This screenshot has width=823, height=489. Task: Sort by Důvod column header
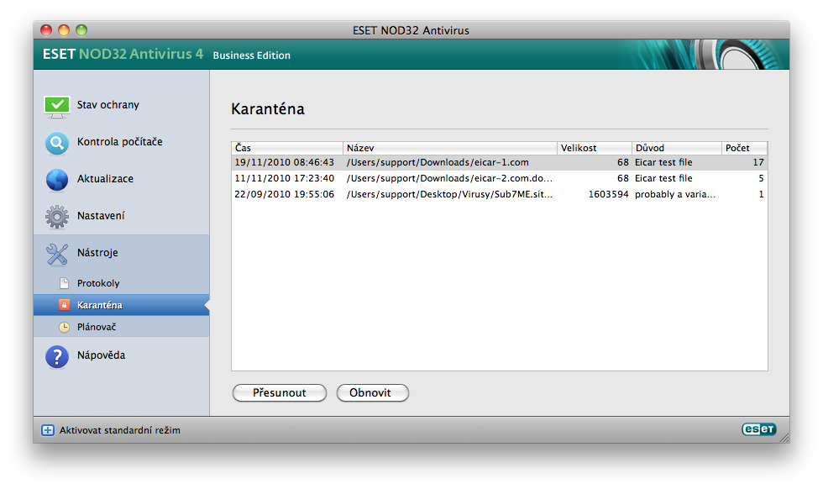pyautogui.click(x=677, y=148)
